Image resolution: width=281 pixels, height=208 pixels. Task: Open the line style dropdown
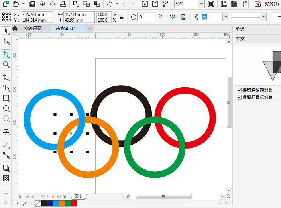[x=263, y=17]
